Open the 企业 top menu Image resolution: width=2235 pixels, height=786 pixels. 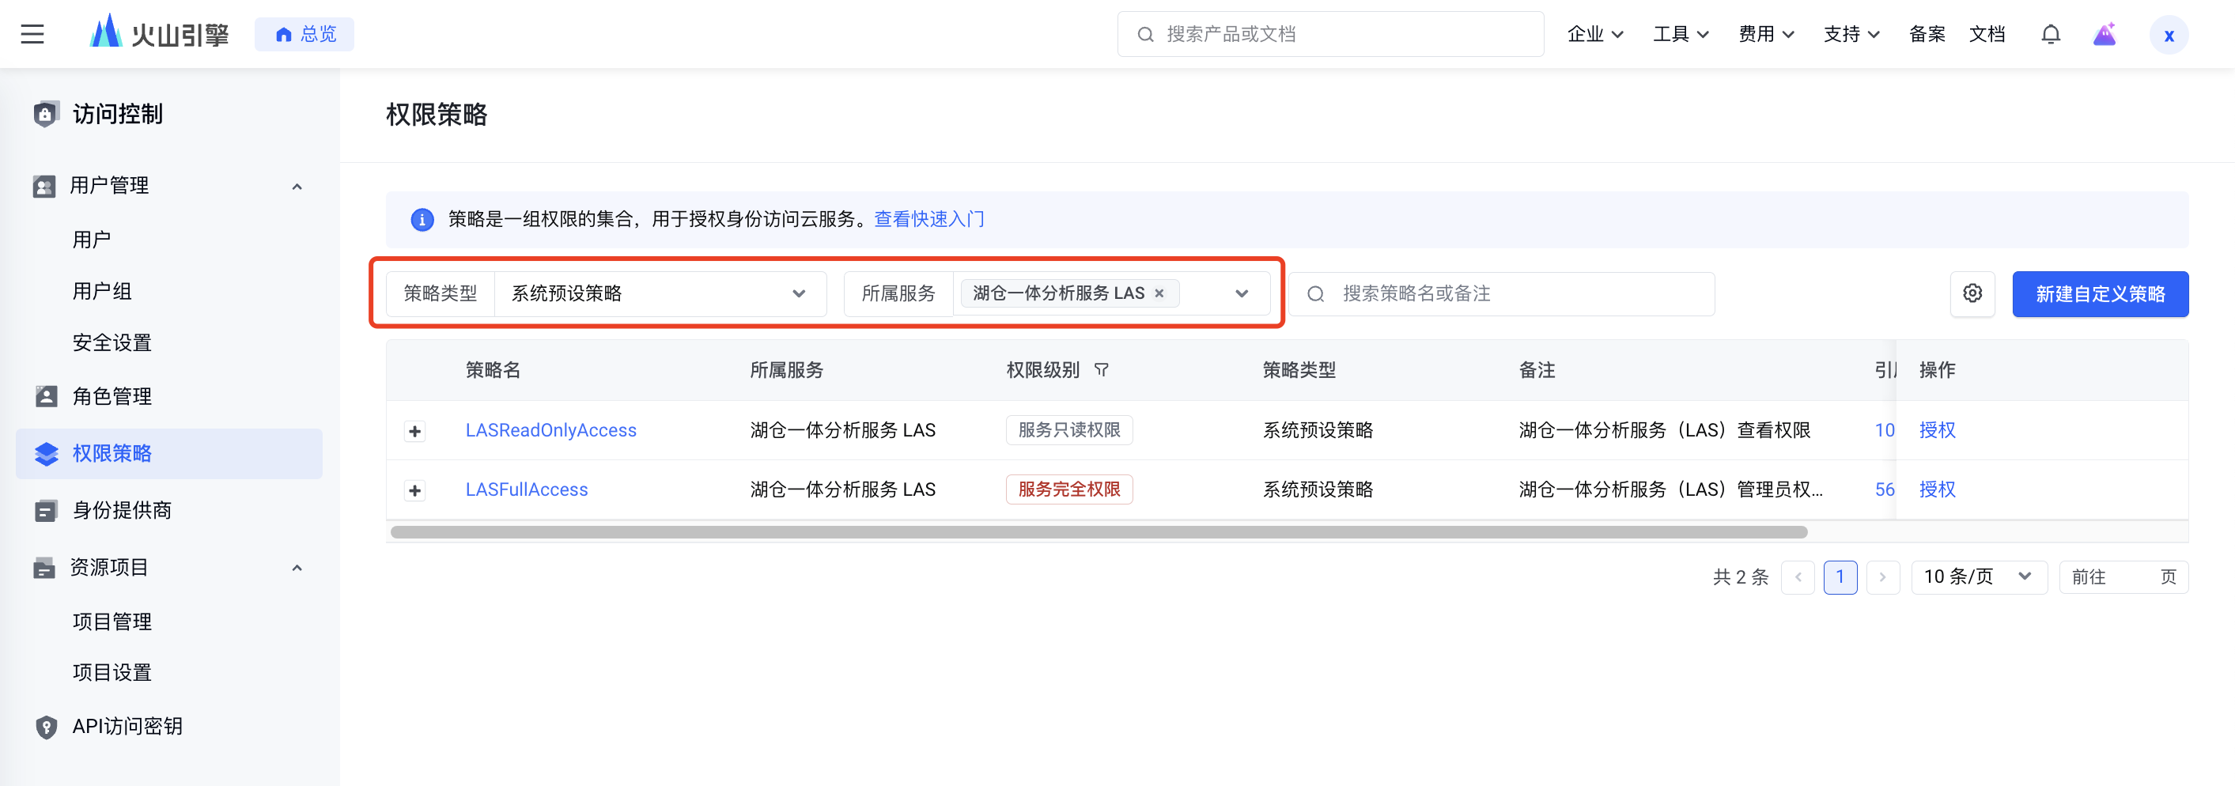click(1594, 34)
